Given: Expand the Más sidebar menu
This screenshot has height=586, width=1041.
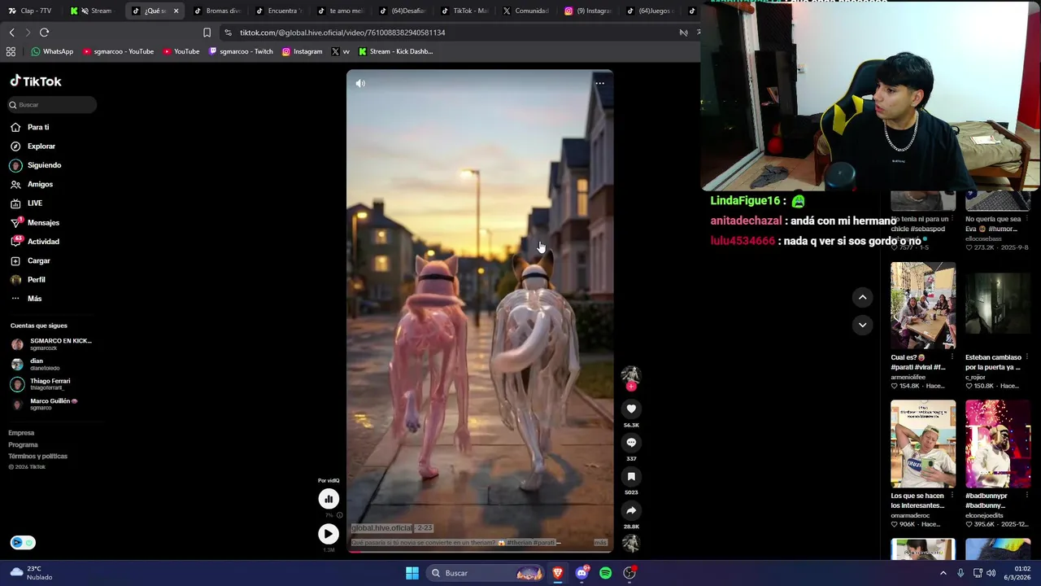Looking at the screenshot, I should tap(34, 299).
